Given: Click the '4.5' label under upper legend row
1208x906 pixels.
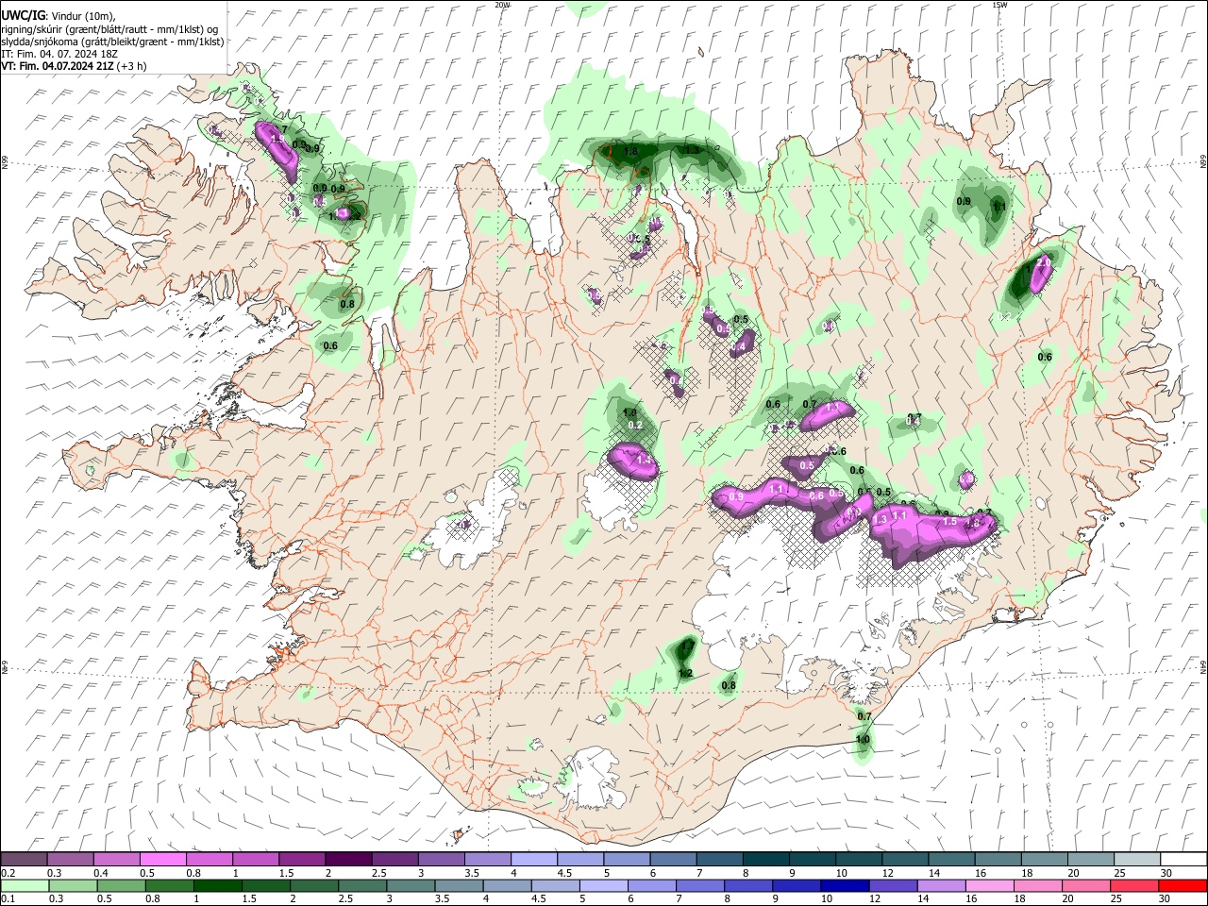Looking at the screenshot, I should click(564, 873).
